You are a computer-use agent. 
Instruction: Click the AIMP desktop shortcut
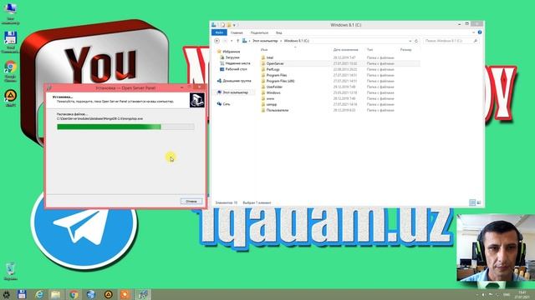11,98
